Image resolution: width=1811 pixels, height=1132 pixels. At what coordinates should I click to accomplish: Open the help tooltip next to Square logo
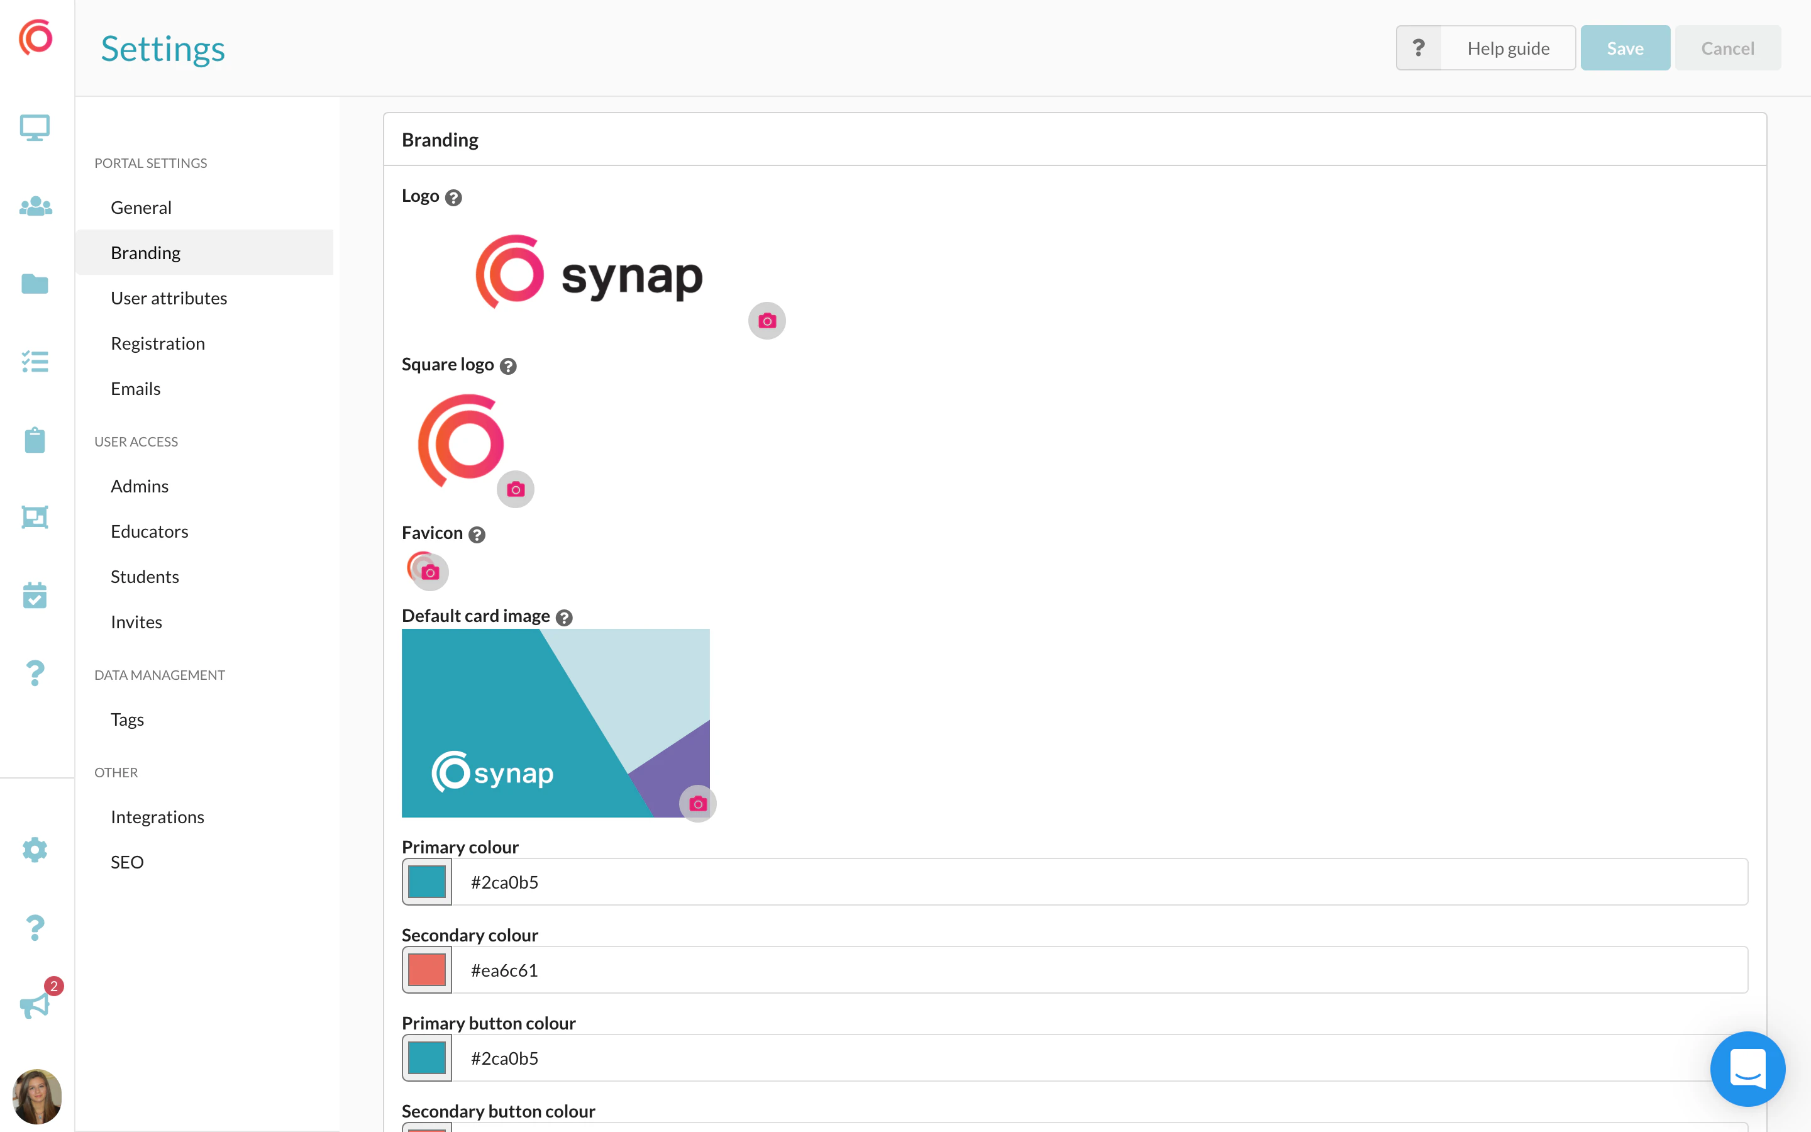(509, 366)
